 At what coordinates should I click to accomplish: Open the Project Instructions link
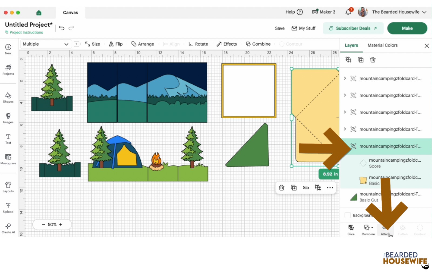pyautogui.click(x=24, y=32)
